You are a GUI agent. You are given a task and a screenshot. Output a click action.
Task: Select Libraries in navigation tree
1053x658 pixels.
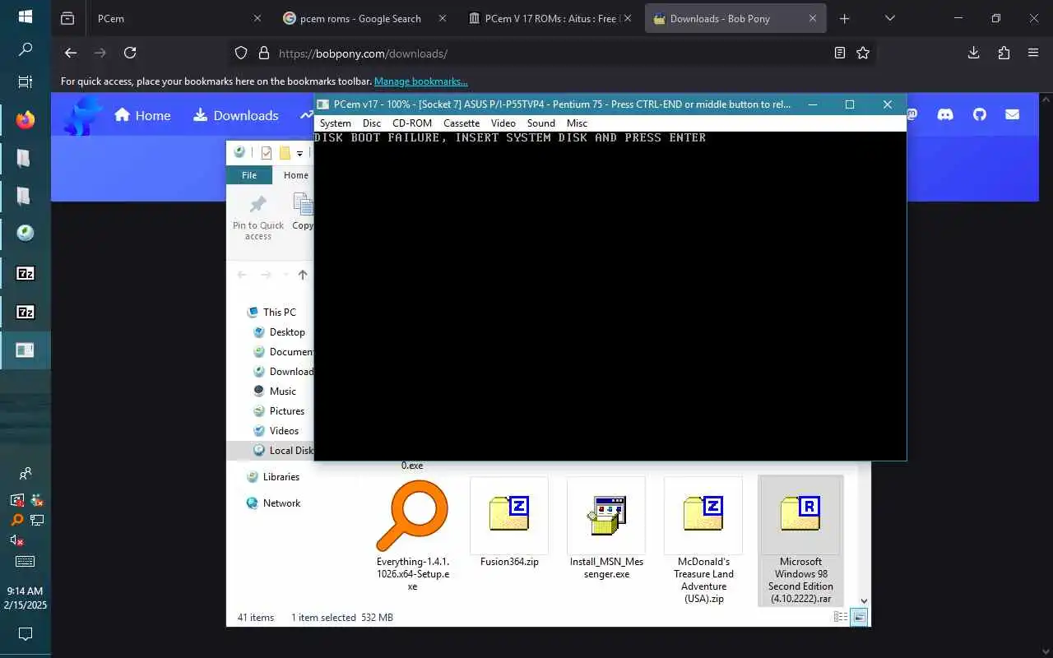(x=272, y=477)
